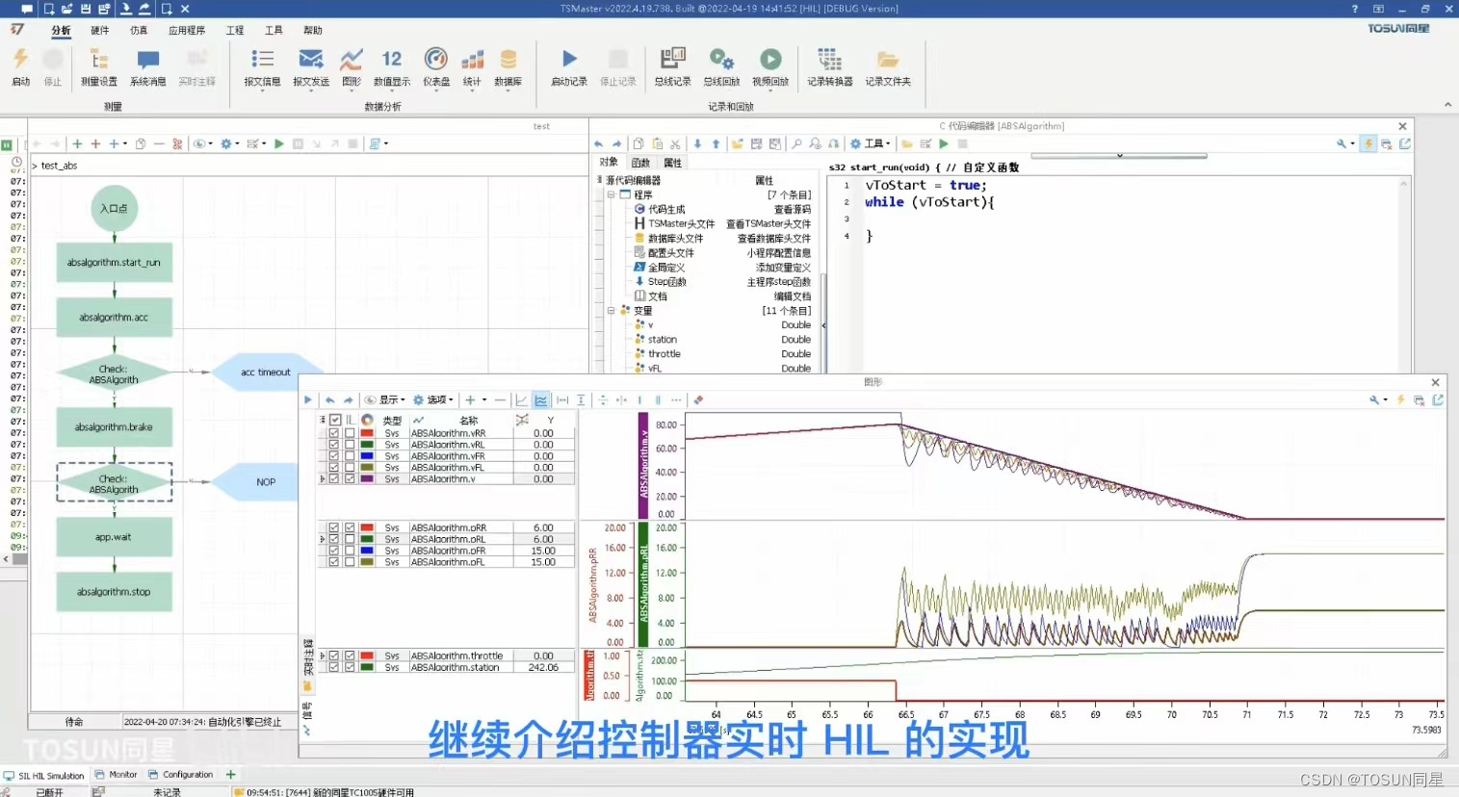Screen dimensions: 1459x797
Task: Open the gear settings dropdown in the automation toolbar
Action: tap(229, 143)
